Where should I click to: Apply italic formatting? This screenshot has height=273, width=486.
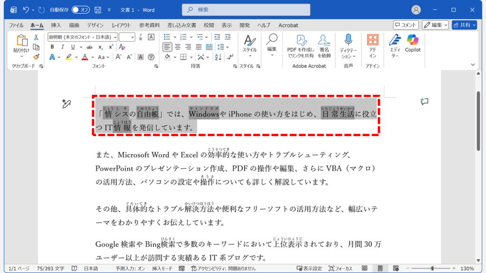[63, 46]
